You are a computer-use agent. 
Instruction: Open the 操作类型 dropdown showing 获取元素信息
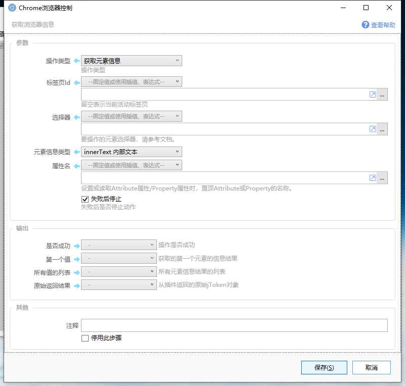(x=132, y=61)
